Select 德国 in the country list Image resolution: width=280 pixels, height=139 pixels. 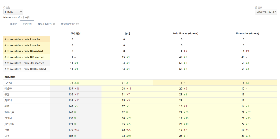(x=7, y=94)
